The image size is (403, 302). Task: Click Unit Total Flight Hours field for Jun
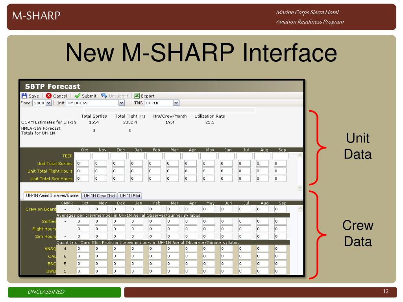(226, 171)
